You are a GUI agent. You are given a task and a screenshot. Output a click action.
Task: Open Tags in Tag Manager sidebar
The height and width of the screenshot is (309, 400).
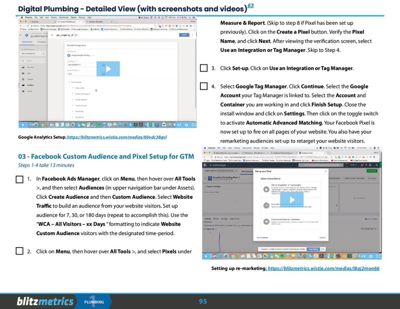point(26,73)
